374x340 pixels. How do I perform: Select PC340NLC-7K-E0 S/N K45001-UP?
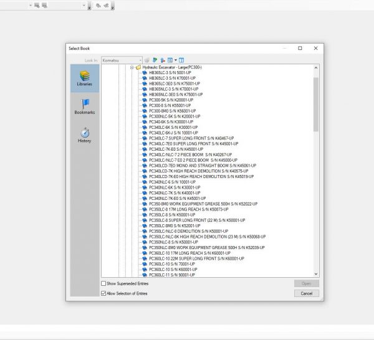tap(177, 199)
